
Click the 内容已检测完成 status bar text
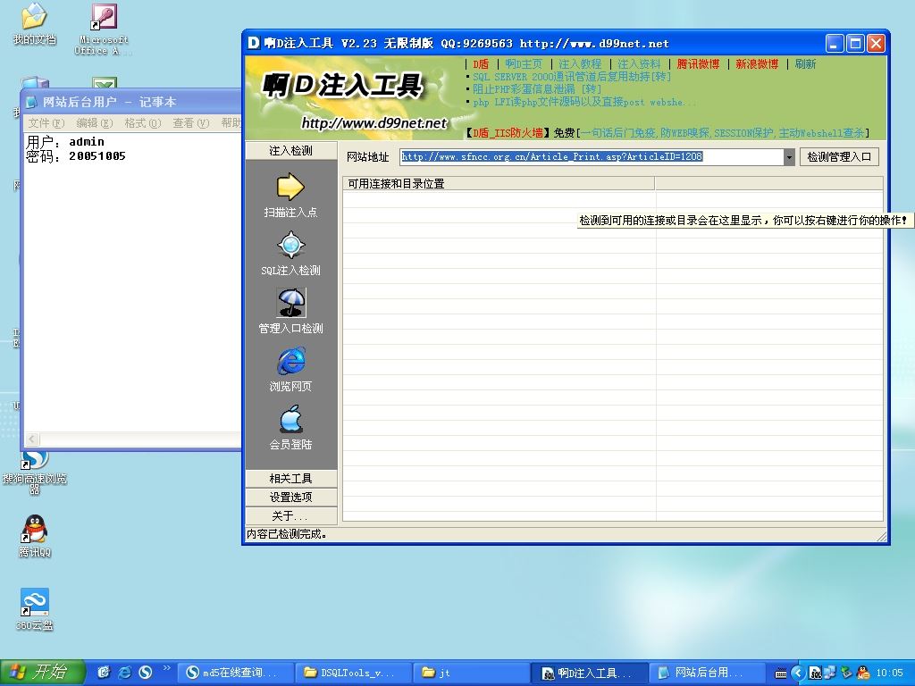pyautogui.click(x=286, y=534)
